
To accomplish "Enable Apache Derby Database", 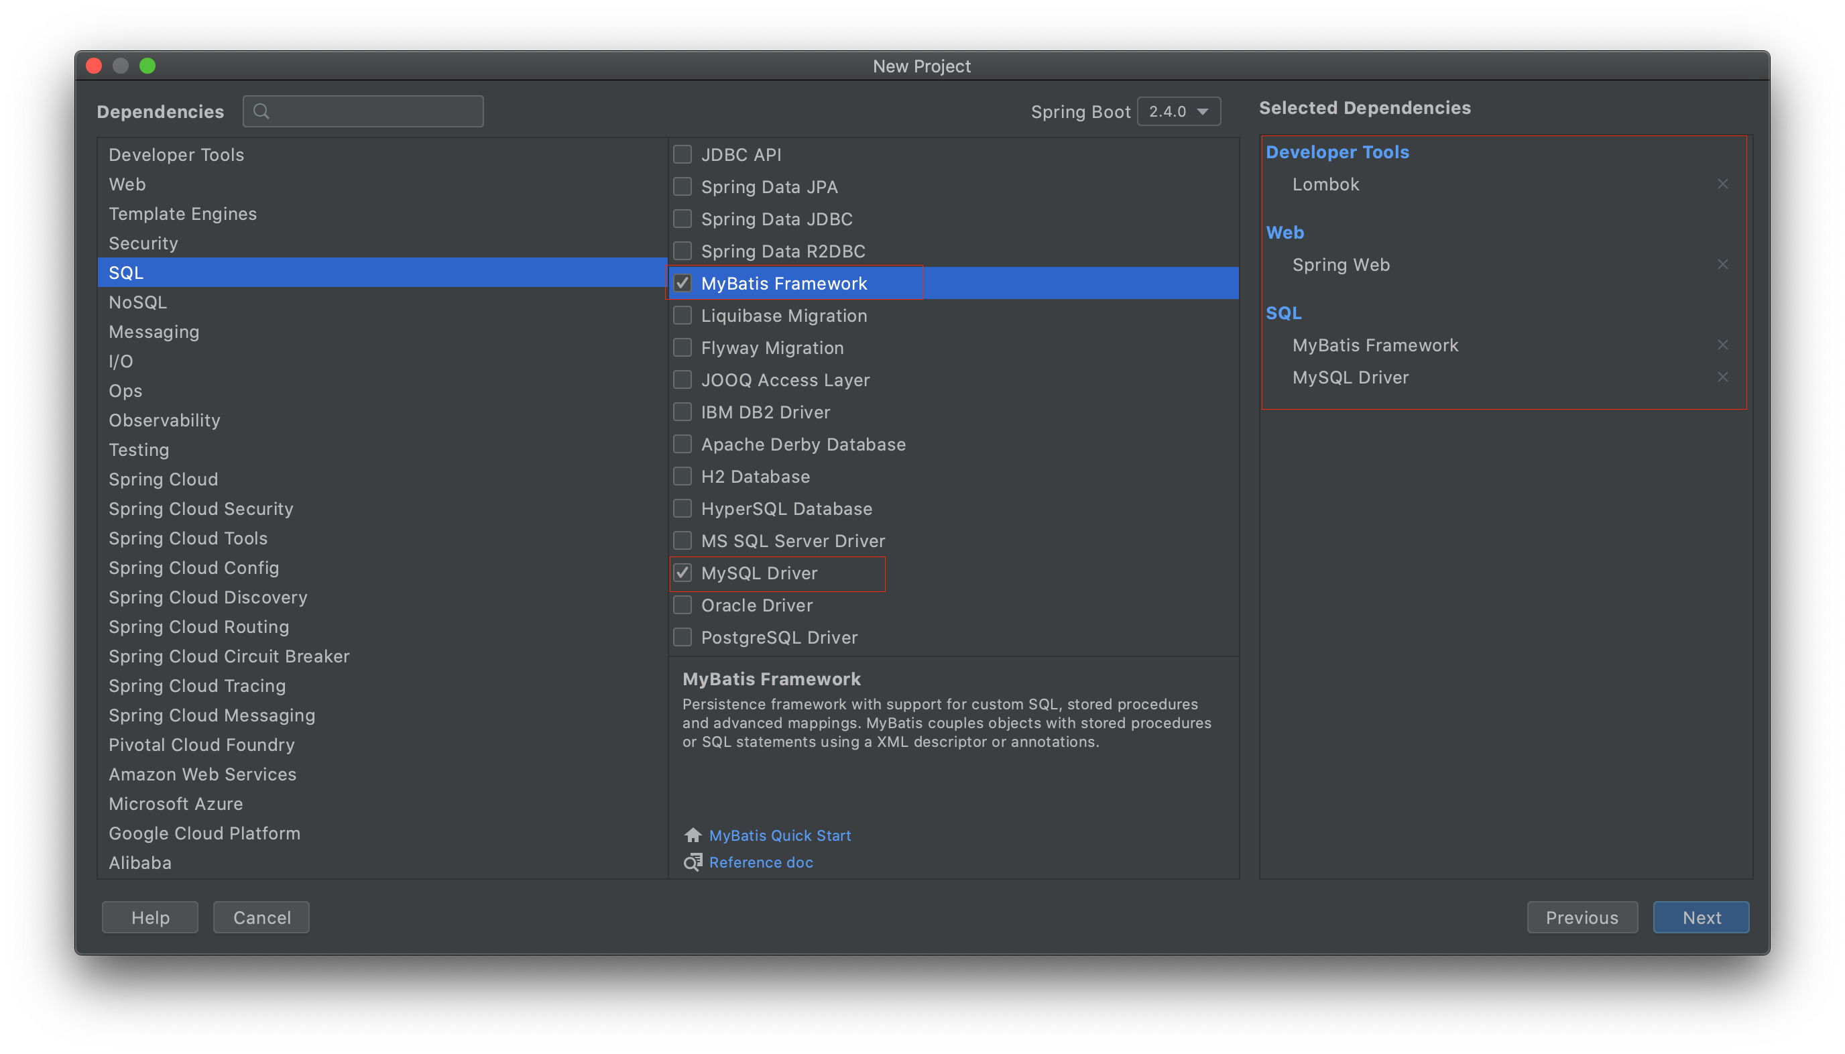I will click(682, 445).
